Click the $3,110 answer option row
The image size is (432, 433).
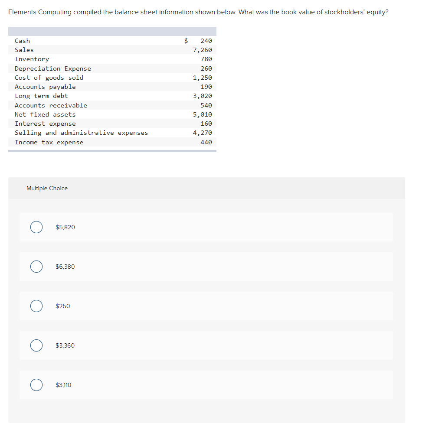click(x=206, y=385)
